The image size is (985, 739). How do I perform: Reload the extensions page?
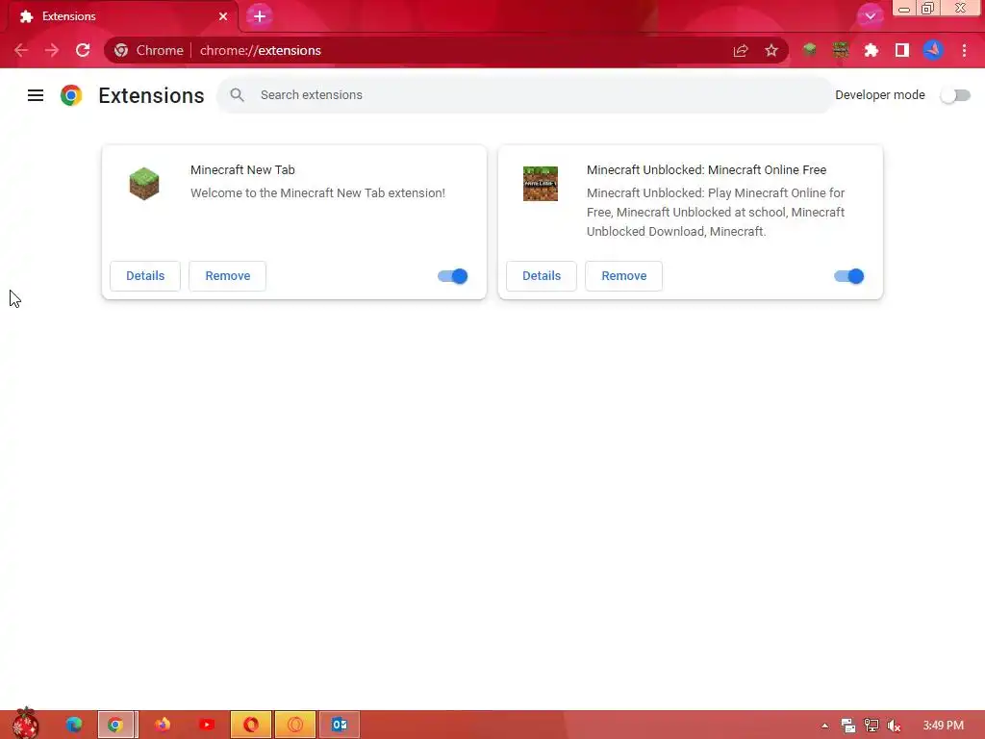83,50
